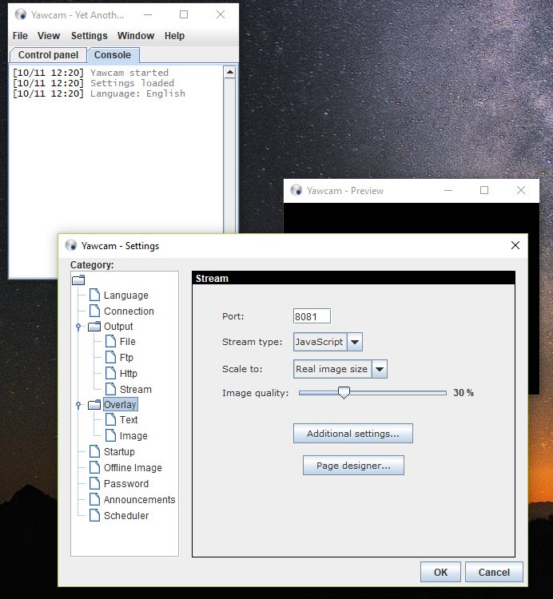This screenshot has height=599, width=553.
Task: Click the root folder icon in category tree
Action: click(78, 280)
